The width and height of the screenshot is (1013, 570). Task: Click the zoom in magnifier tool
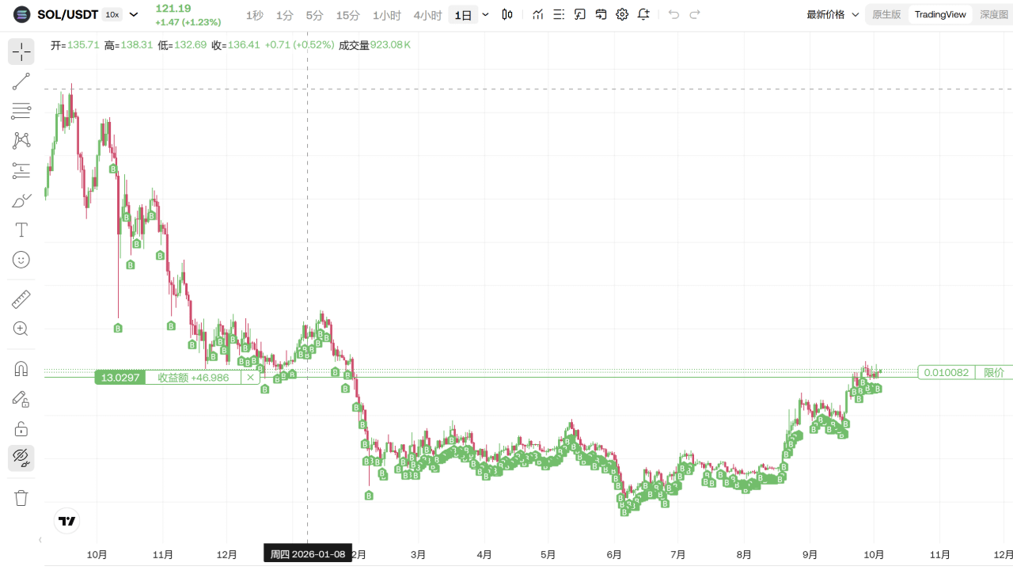pos(21,329)
